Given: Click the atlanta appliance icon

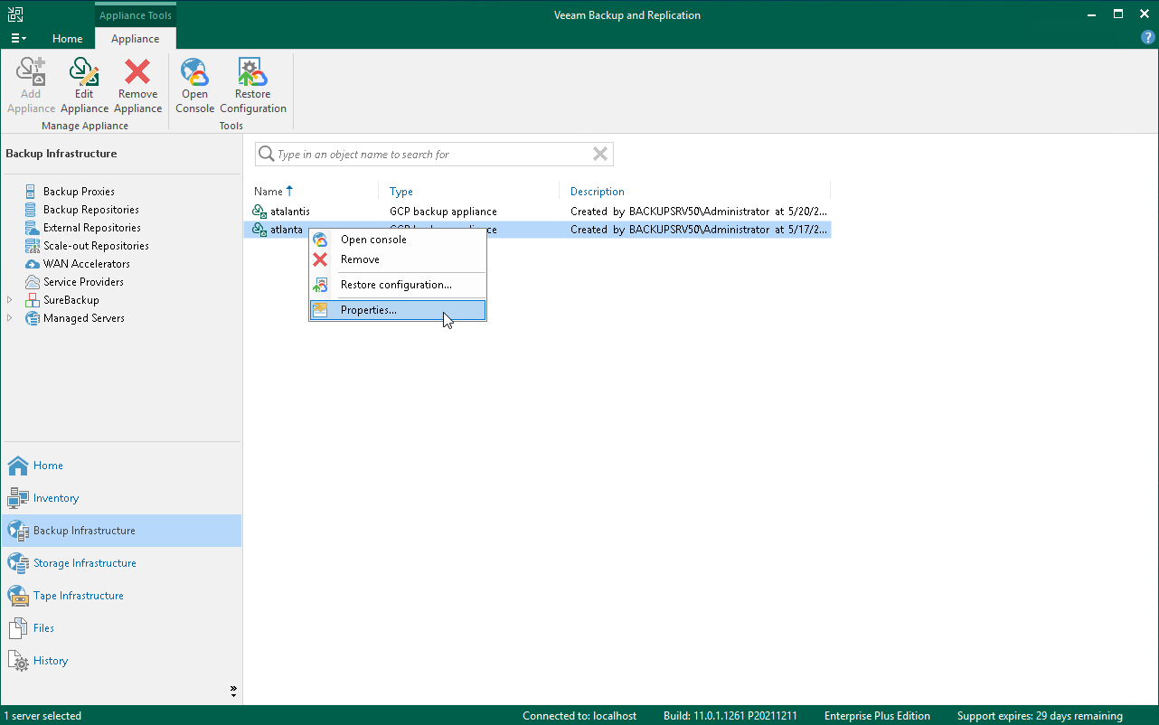Looking at the screenshot, I should pos(259,230).
